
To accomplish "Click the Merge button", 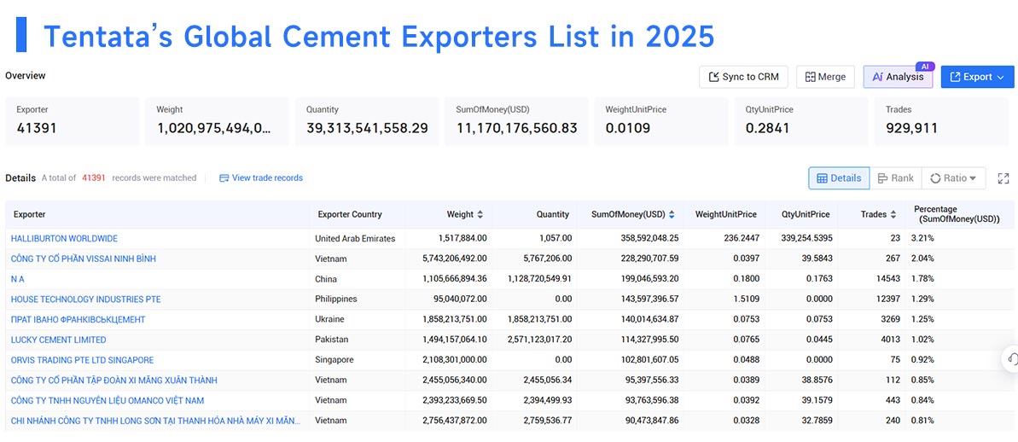I will [x=825, y=77].
